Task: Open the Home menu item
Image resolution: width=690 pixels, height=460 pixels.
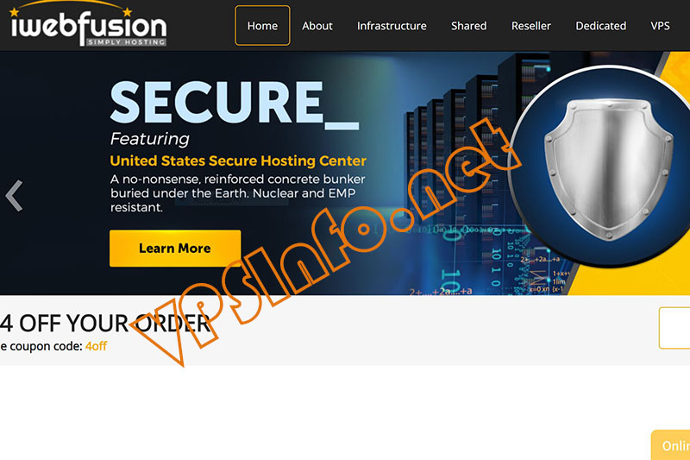Action: 262,26
